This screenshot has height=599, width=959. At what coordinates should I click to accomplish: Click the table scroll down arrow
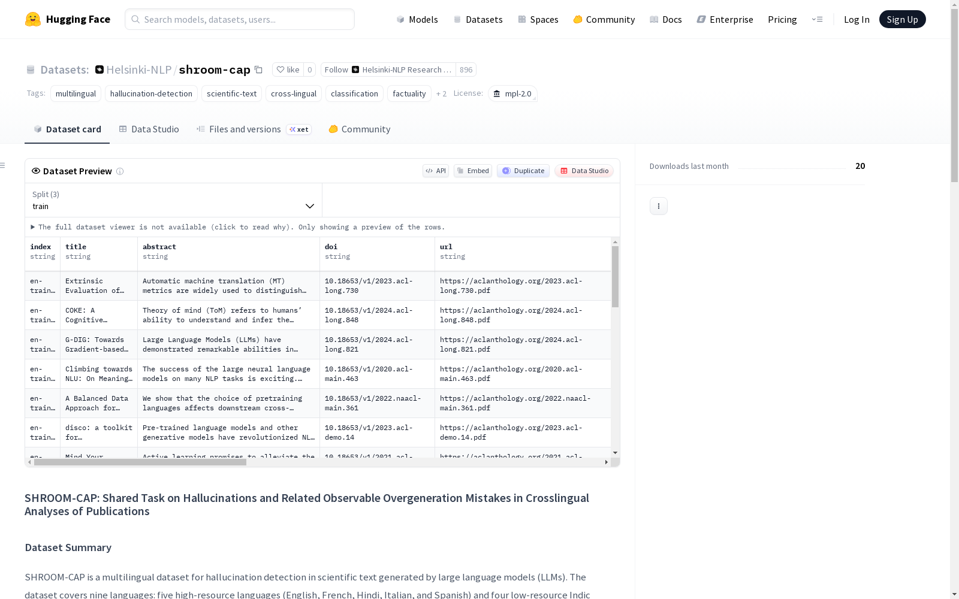click(615, 453)
